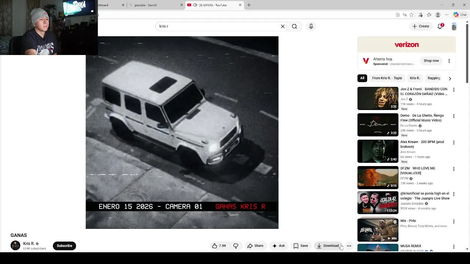Open Edge settings and more menu

click(446, 15)
